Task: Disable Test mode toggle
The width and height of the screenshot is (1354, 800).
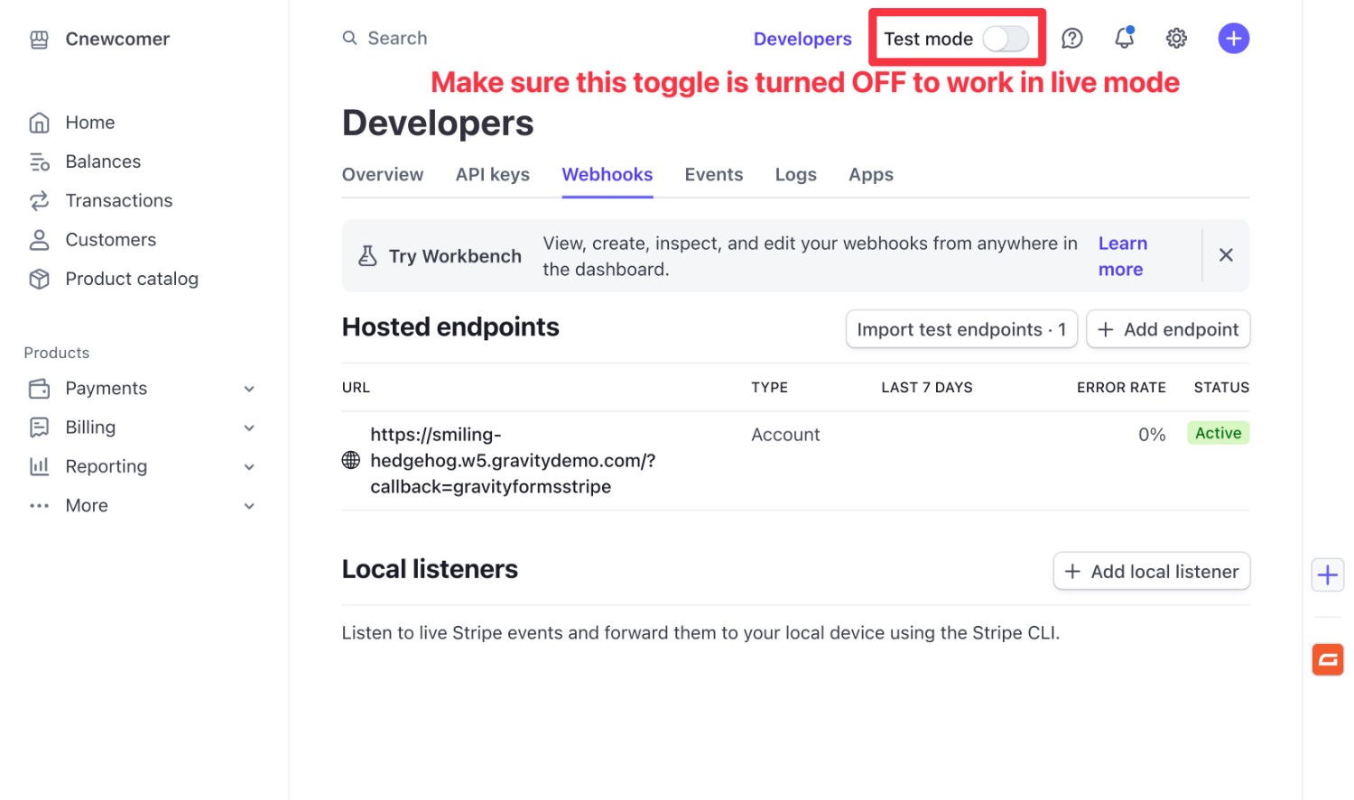Action: pyautogui.click(x=1006, y=39)
